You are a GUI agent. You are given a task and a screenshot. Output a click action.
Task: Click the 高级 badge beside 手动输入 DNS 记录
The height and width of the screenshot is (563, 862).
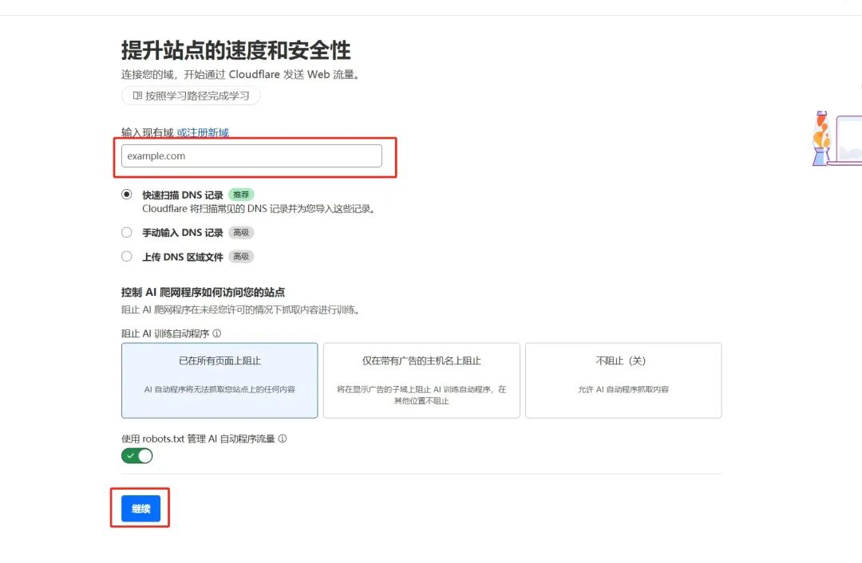[x=241, y=232]
